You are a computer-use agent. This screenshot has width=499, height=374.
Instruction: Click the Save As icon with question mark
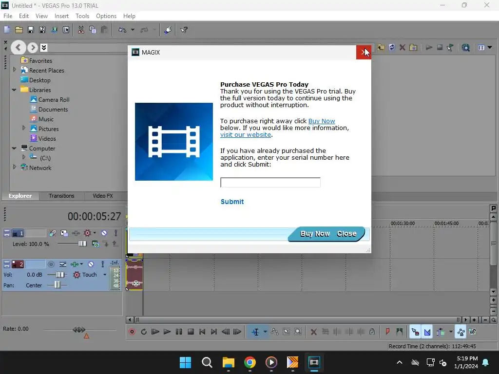[x=42, y=30]
